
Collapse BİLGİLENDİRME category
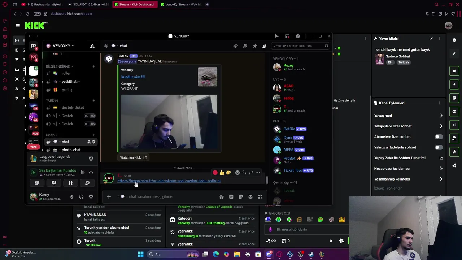tap(60, 66)
